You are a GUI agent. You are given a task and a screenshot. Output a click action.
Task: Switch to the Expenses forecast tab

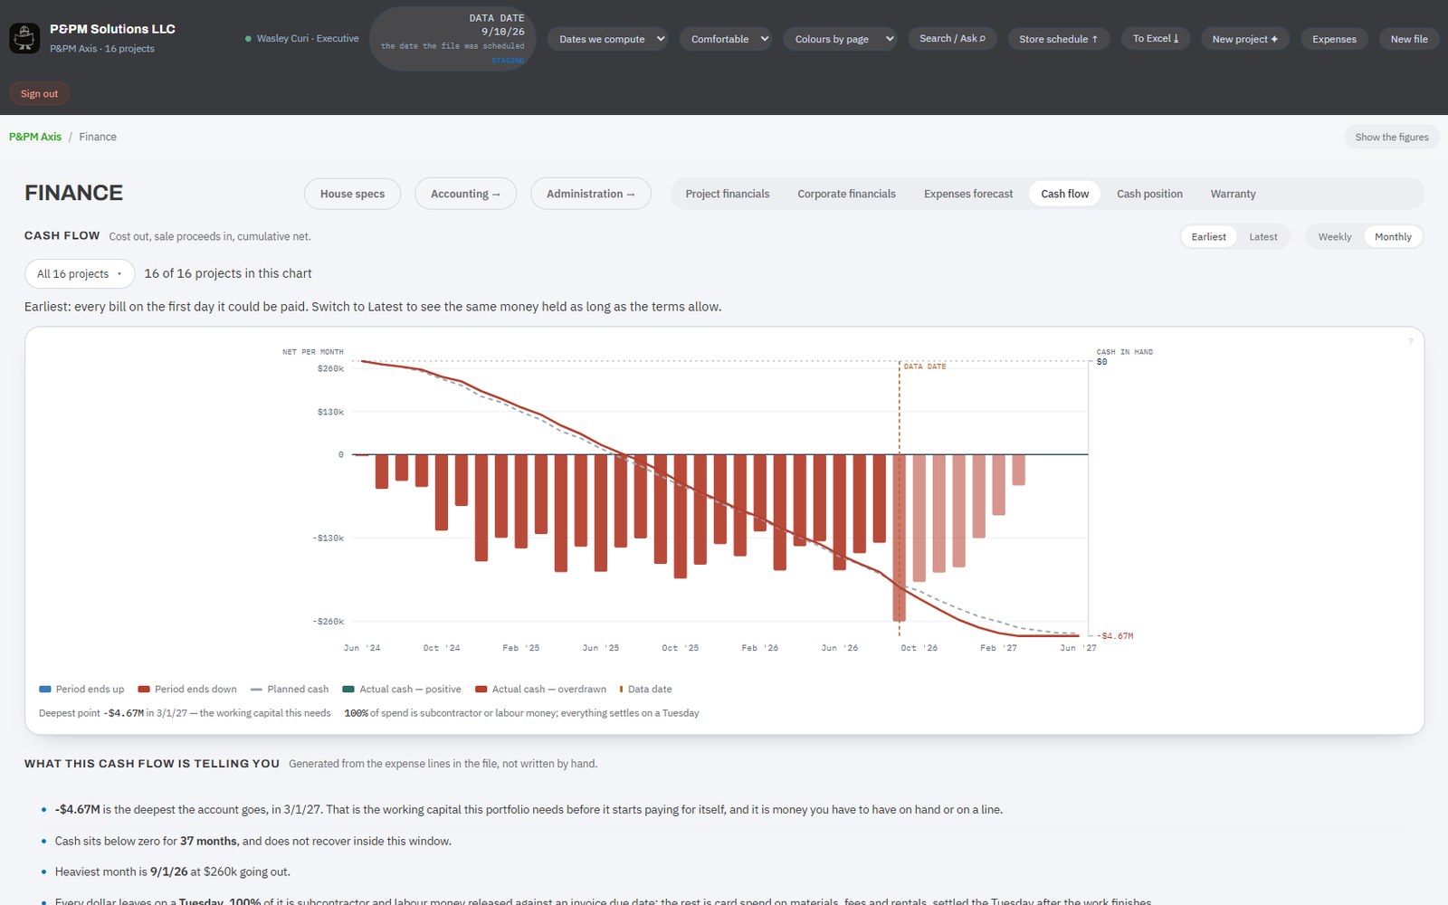[968, 194]
